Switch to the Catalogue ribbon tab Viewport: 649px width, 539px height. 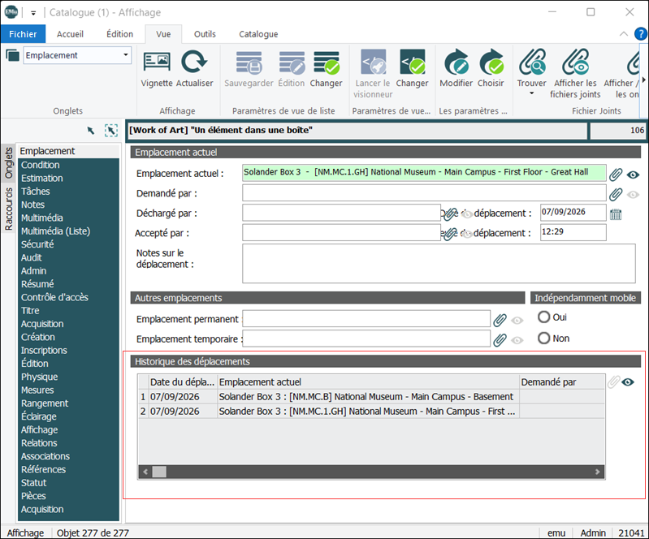pos(258,34)
